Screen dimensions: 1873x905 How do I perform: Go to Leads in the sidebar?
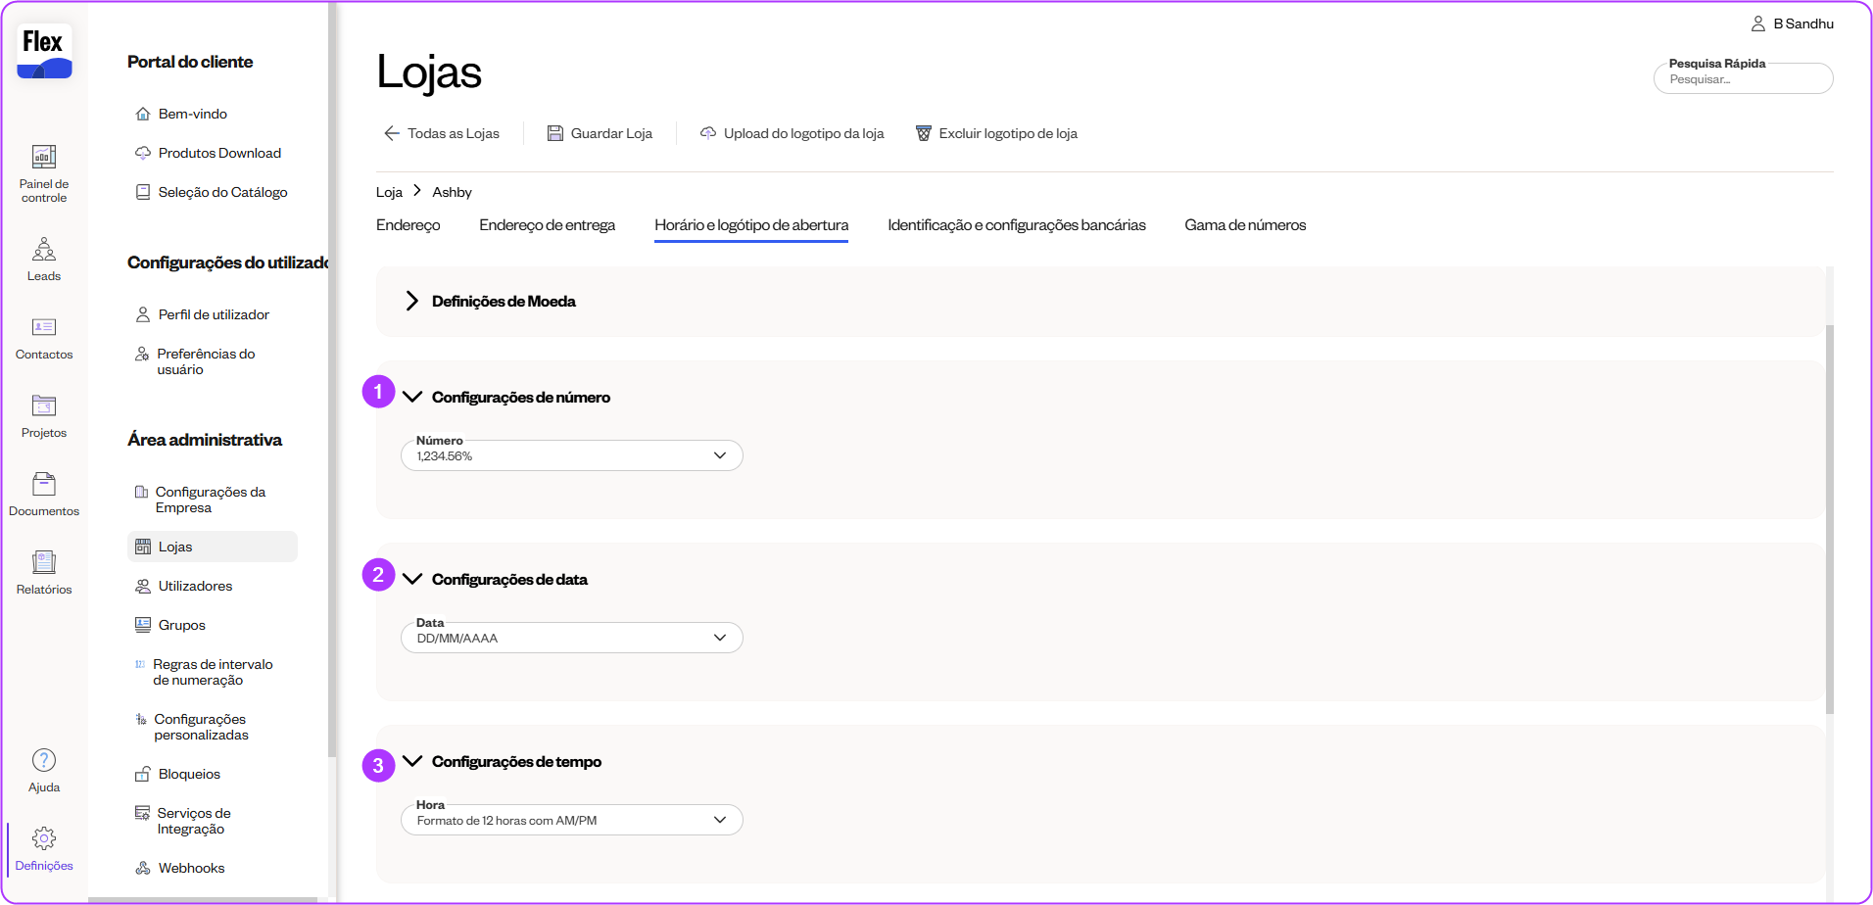pos(44,250)
